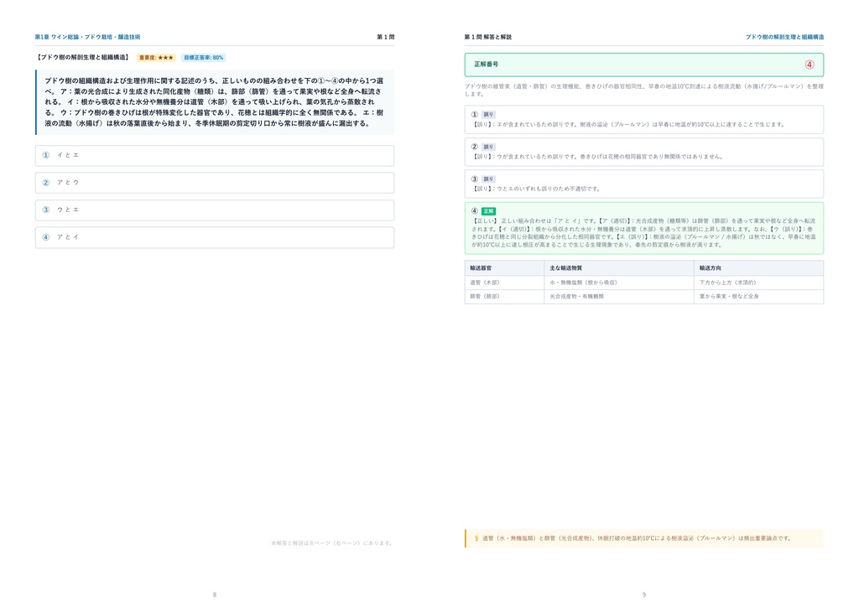Image resolution: width=859 pixels, height=607 pixels.
Task: Click the 目標正答率: 80% badge
Action: pos(203,58)
